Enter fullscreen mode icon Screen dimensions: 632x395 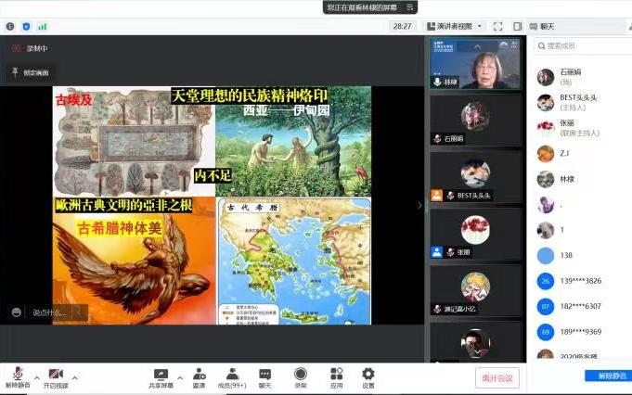[x=498, y=27]
